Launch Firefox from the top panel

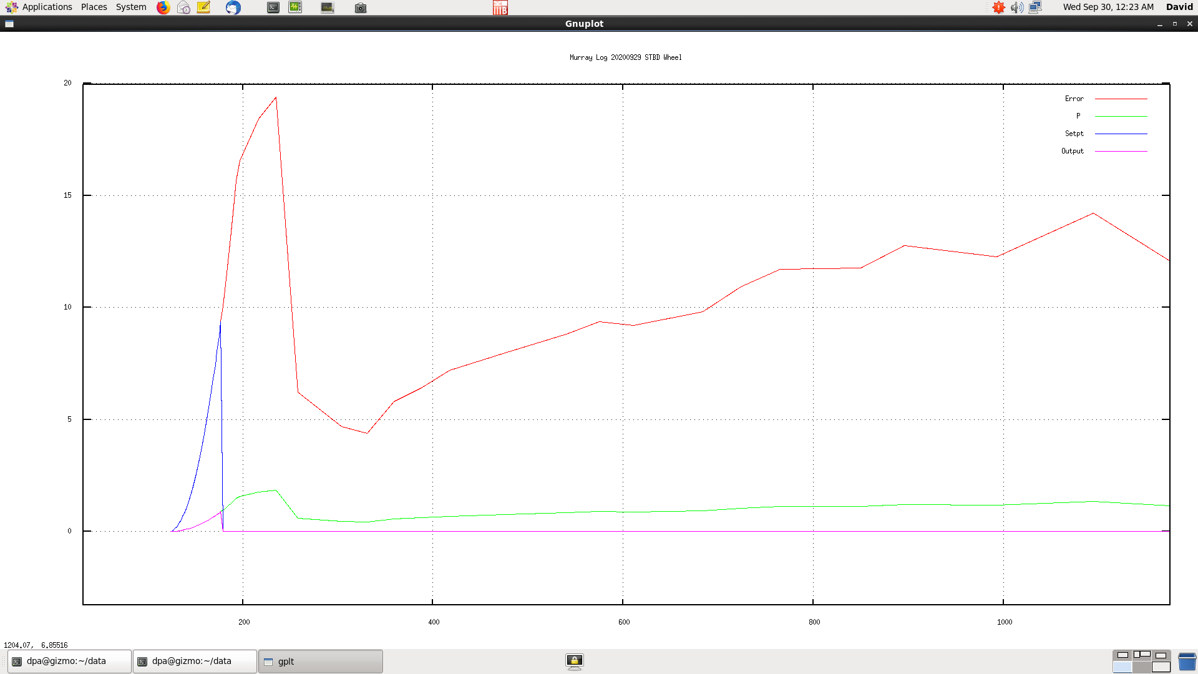tap(163, 7)
